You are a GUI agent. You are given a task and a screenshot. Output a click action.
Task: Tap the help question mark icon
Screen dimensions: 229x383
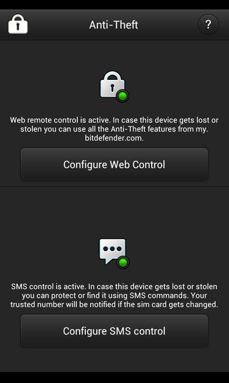[x=208, y=24]
